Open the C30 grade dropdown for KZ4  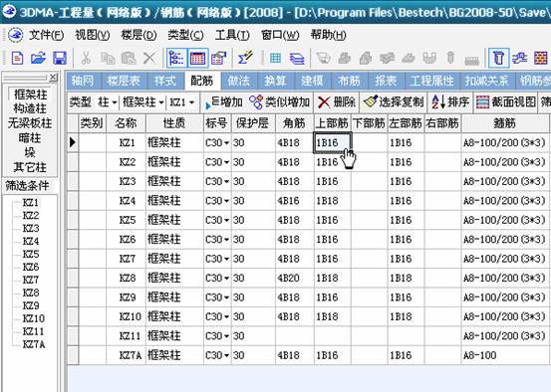point(226,201)
